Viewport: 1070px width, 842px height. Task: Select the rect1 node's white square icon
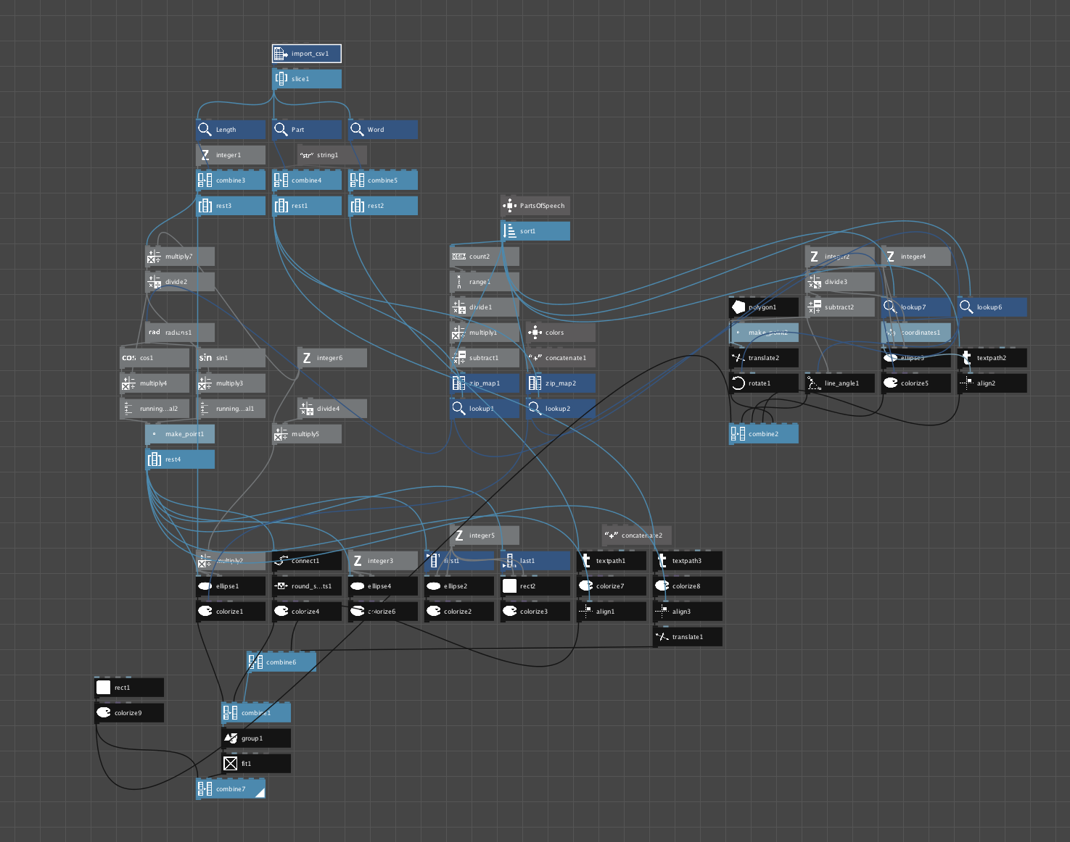click(x=103, y=688)
